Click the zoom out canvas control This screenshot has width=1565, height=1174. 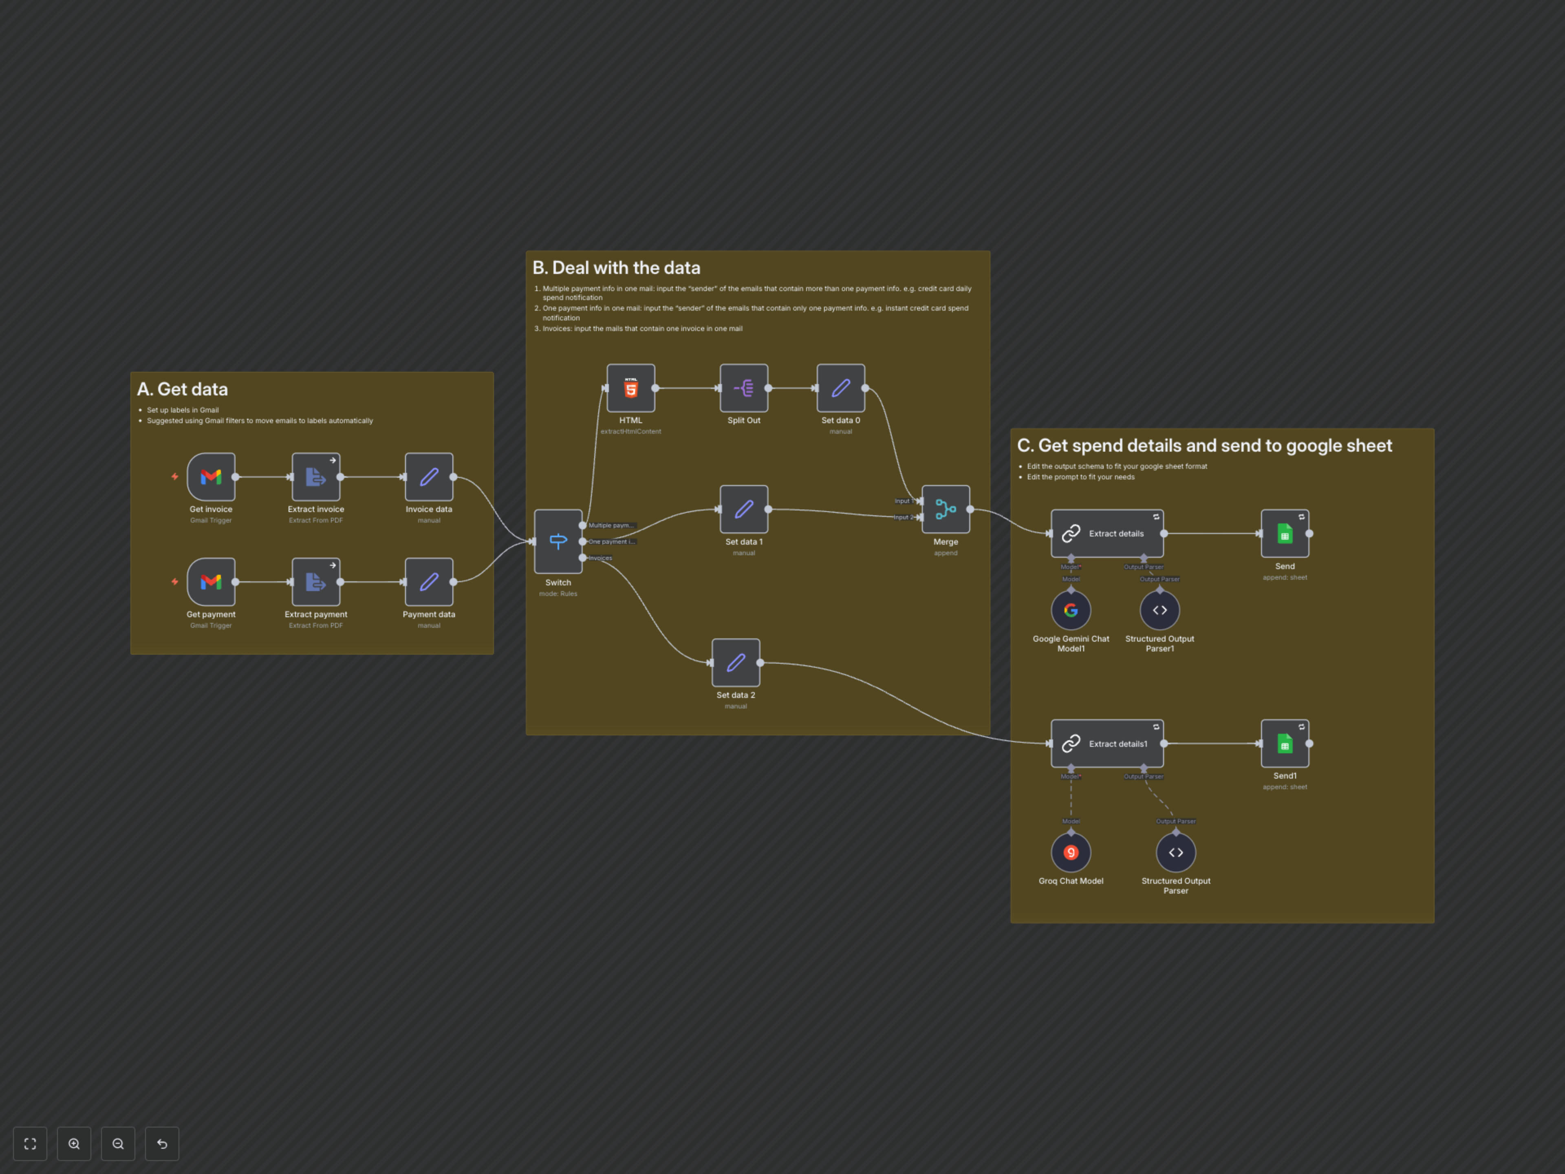(118, 1143)
